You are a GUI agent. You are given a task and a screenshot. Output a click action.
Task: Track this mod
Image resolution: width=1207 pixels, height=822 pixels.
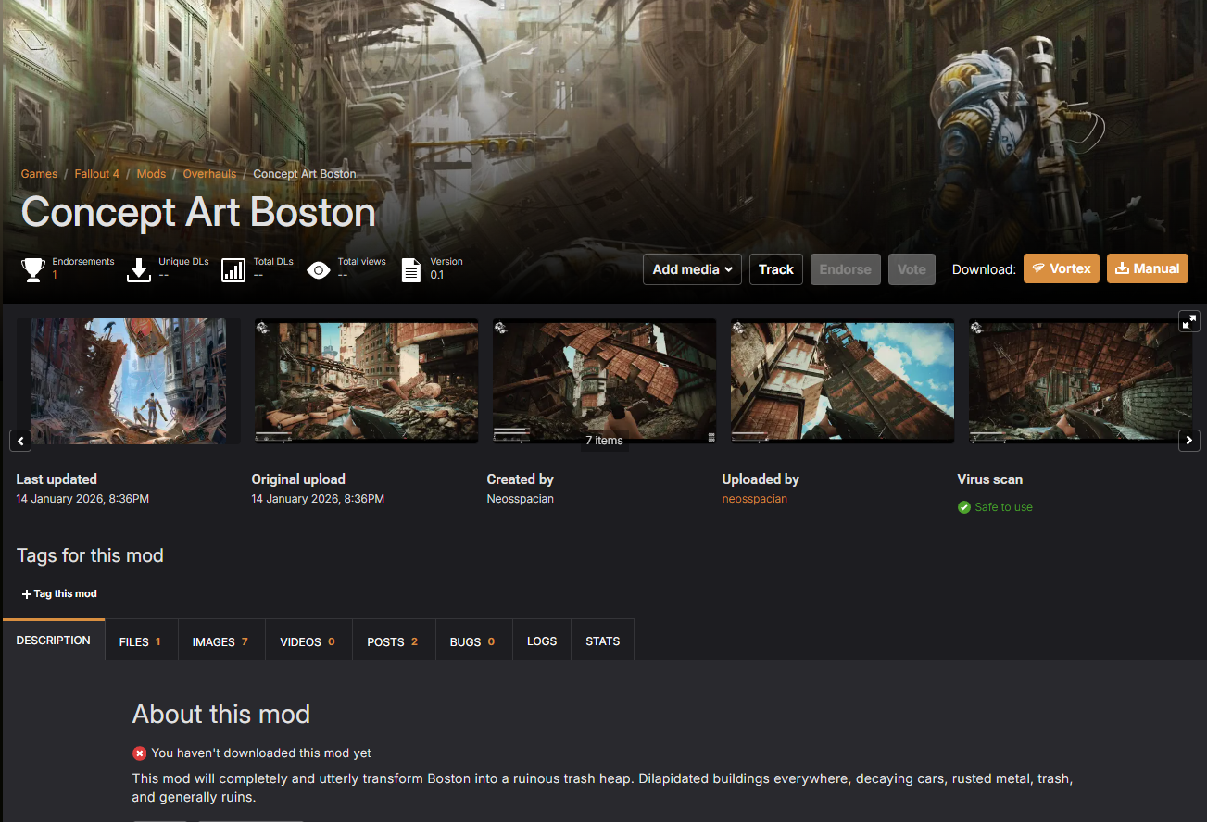(776, 269)
